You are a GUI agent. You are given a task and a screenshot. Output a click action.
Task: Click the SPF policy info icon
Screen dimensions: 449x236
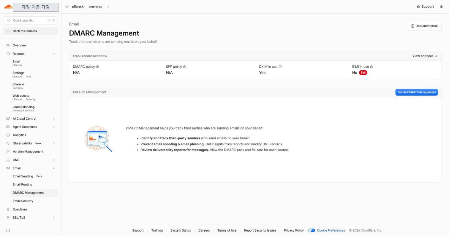point(185,67)
